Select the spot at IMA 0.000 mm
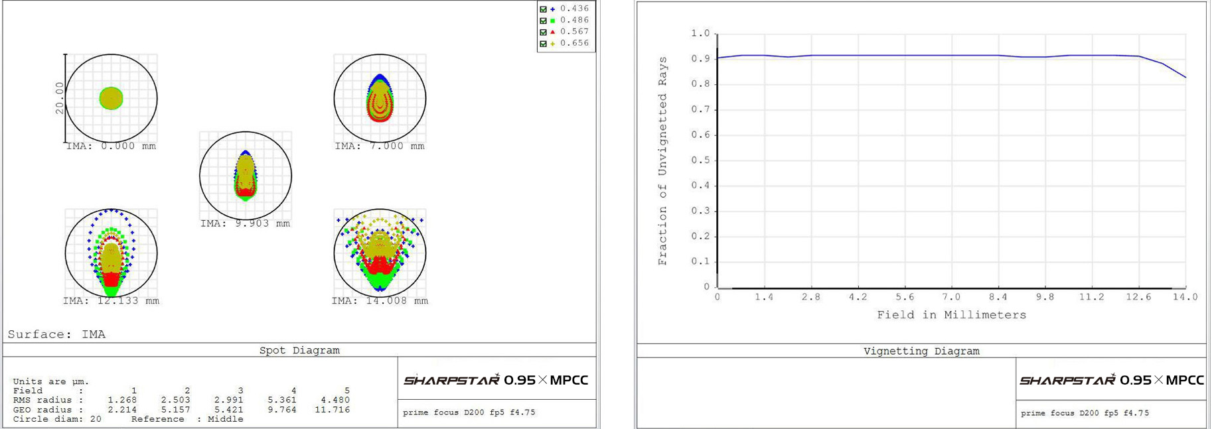 tap(112, 98)
